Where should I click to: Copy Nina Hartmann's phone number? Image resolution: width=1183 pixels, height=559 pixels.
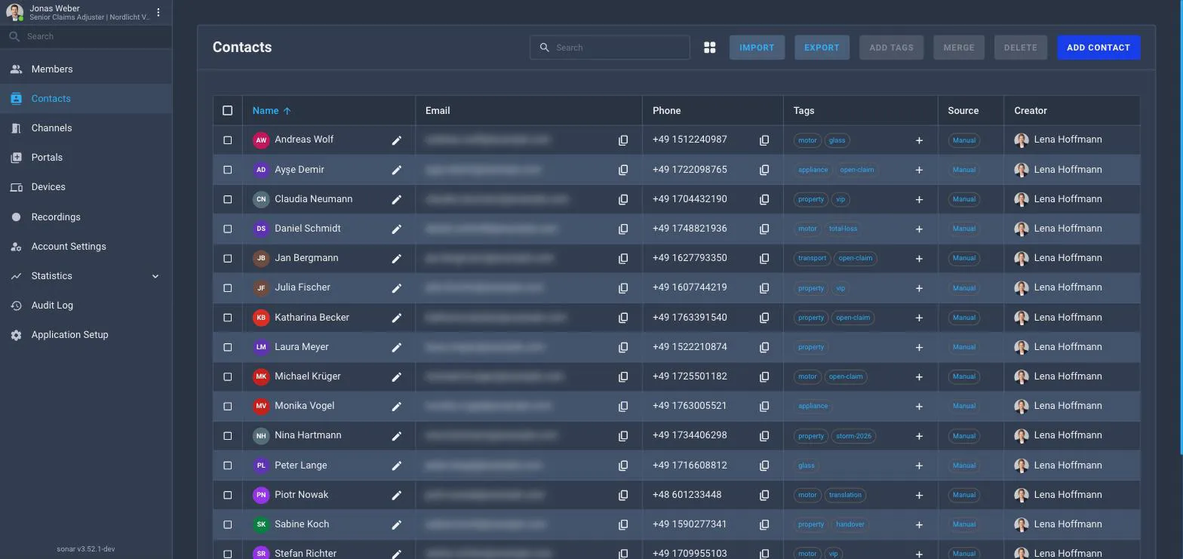click(764, 436)
